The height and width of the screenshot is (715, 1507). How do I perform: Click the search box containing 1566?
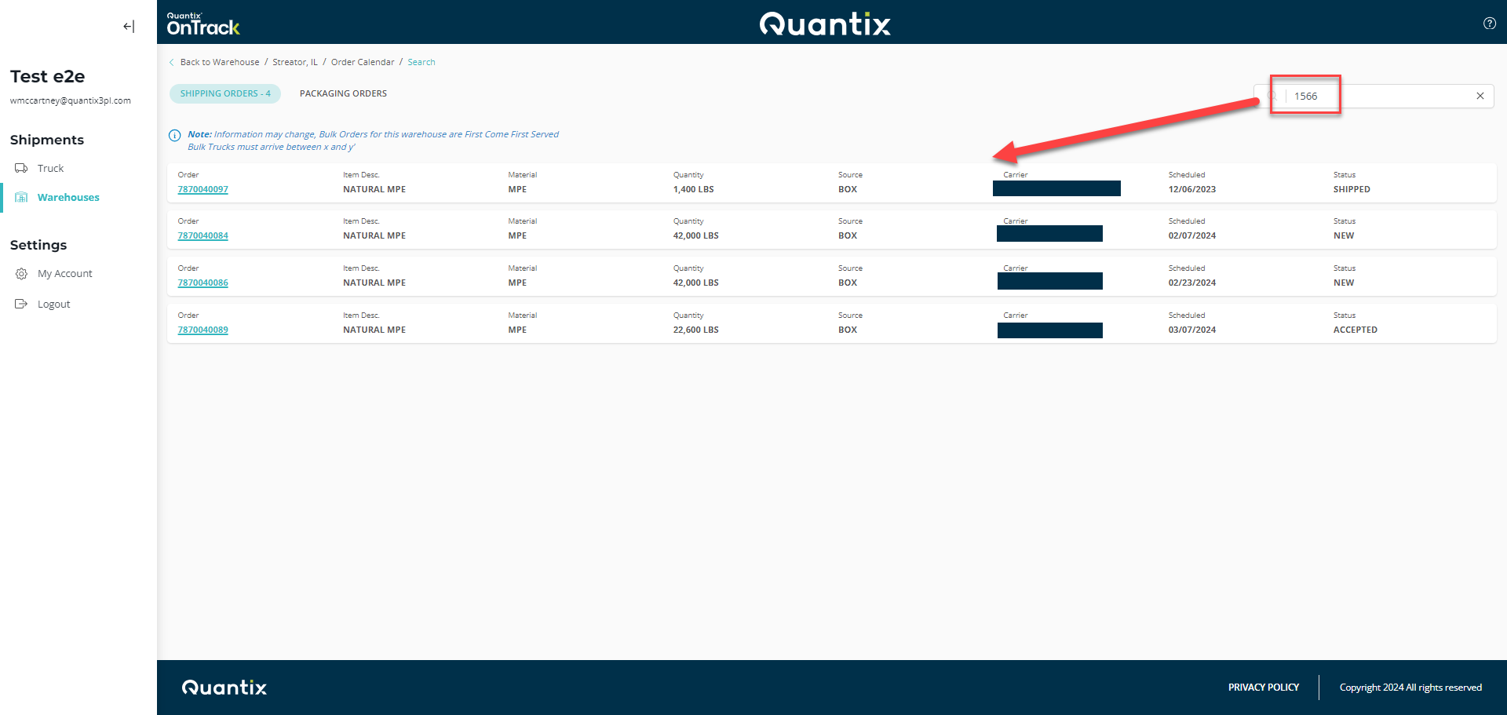(x=1381, y=96)
